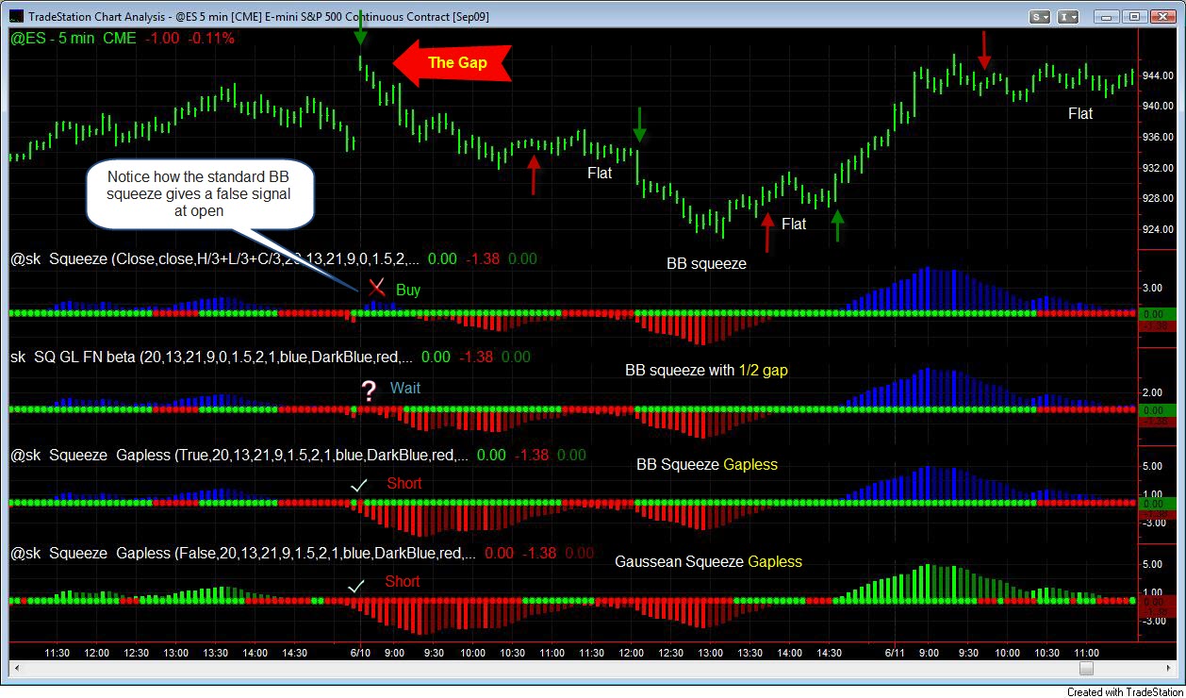Open the S symbol-link dropdown

[1041, 16]
